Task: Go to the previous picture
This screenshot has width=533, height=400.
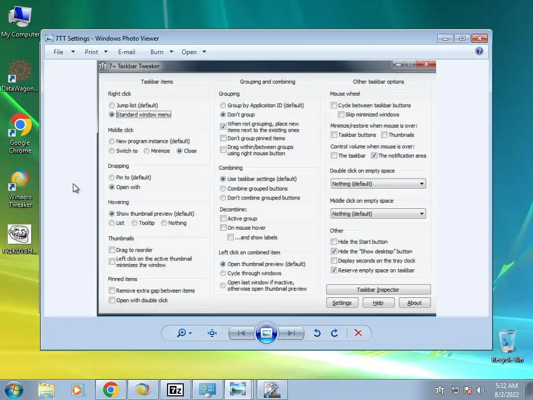Action: (242, 333)
